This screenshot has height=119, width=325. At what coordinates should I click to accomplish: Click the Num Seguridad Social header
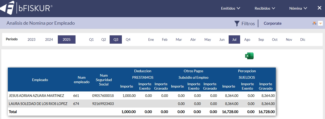[x=104, y=80]
